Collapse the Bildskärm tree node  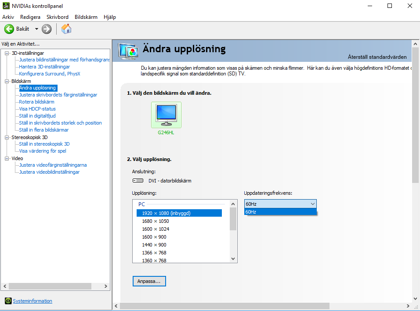(7, 81)
